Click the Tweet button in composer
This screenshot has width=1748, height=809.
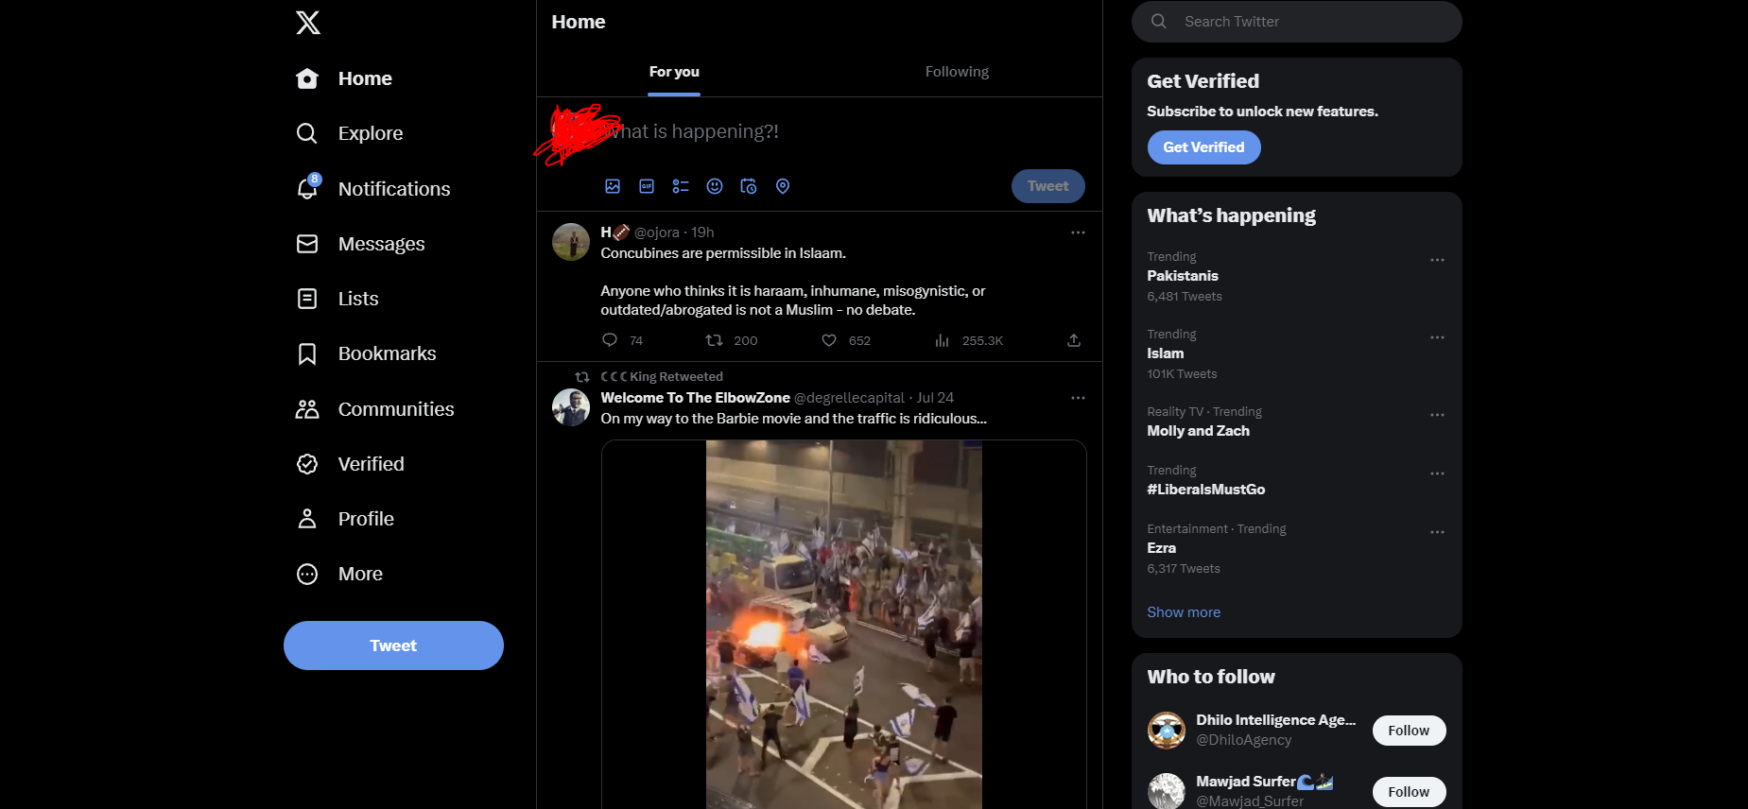click(1048, 186)
